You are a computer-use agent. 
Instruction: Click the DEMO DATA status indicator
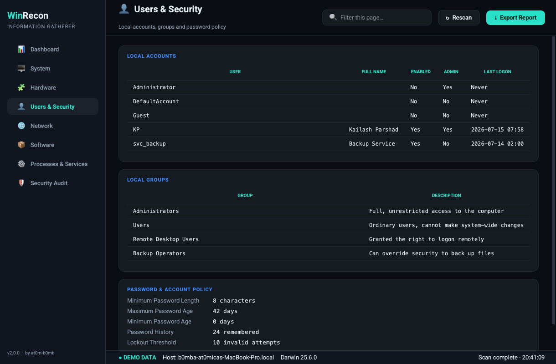pyautogui.click(x=137, y=358)
